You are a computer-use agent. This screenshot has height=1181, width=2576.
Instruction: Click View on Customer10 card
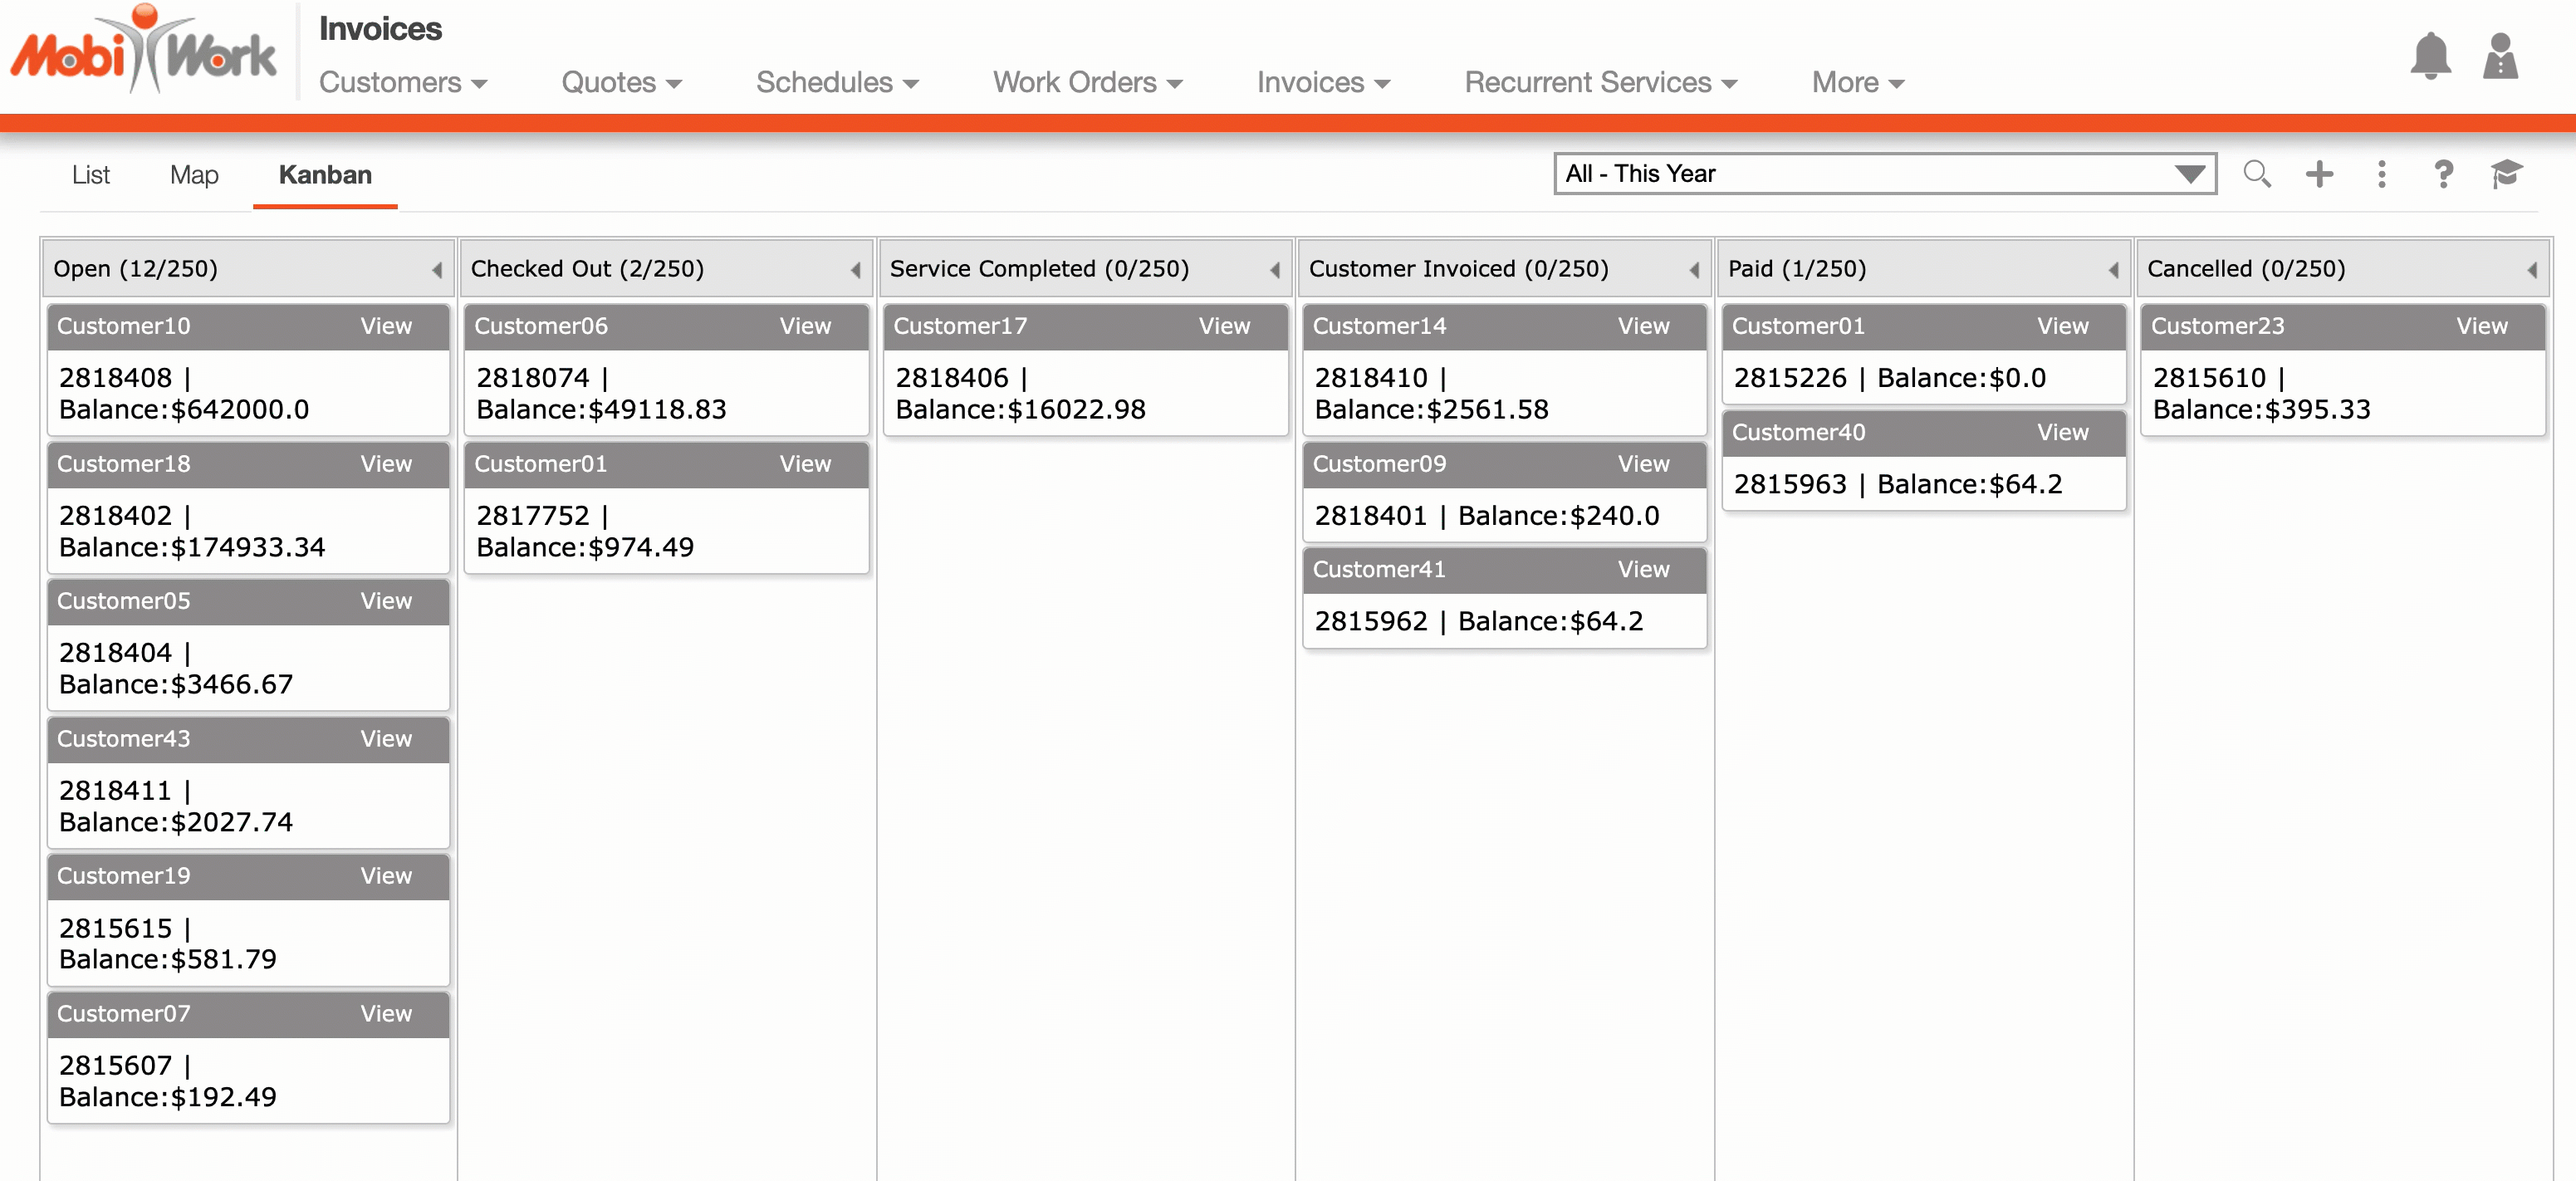(x=386, y=326)
